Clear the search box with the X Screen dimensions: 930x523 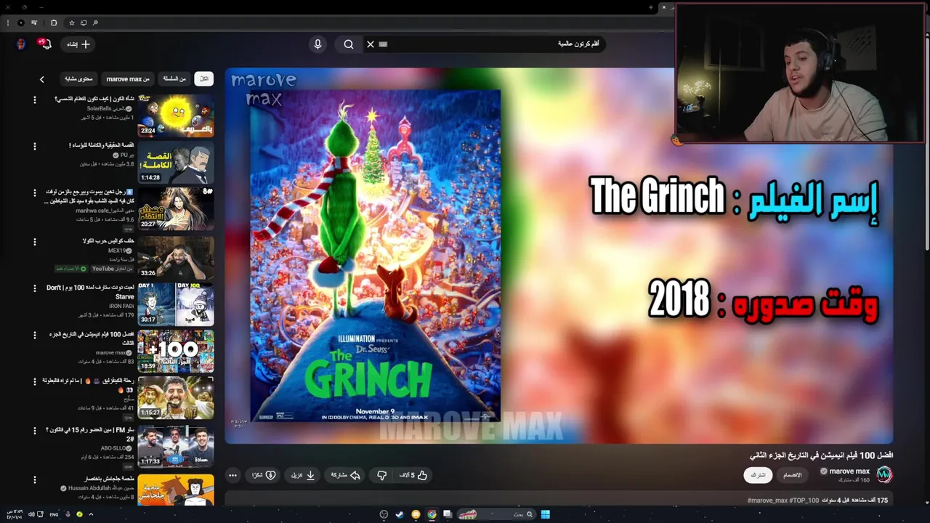tap(371, 44)
